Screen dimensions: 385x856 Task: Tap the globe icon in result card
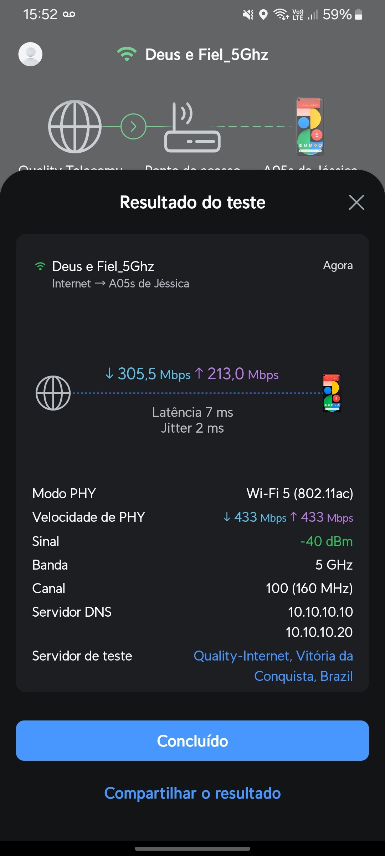click(x=53, y=393)
